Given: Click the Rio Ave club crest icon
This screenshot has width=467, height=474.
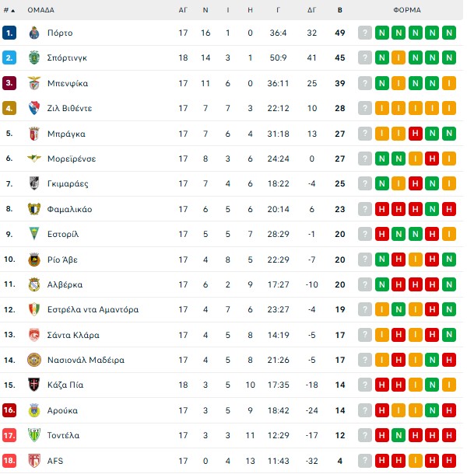Looking at the screenshot, I should click(x=33, y=260).
